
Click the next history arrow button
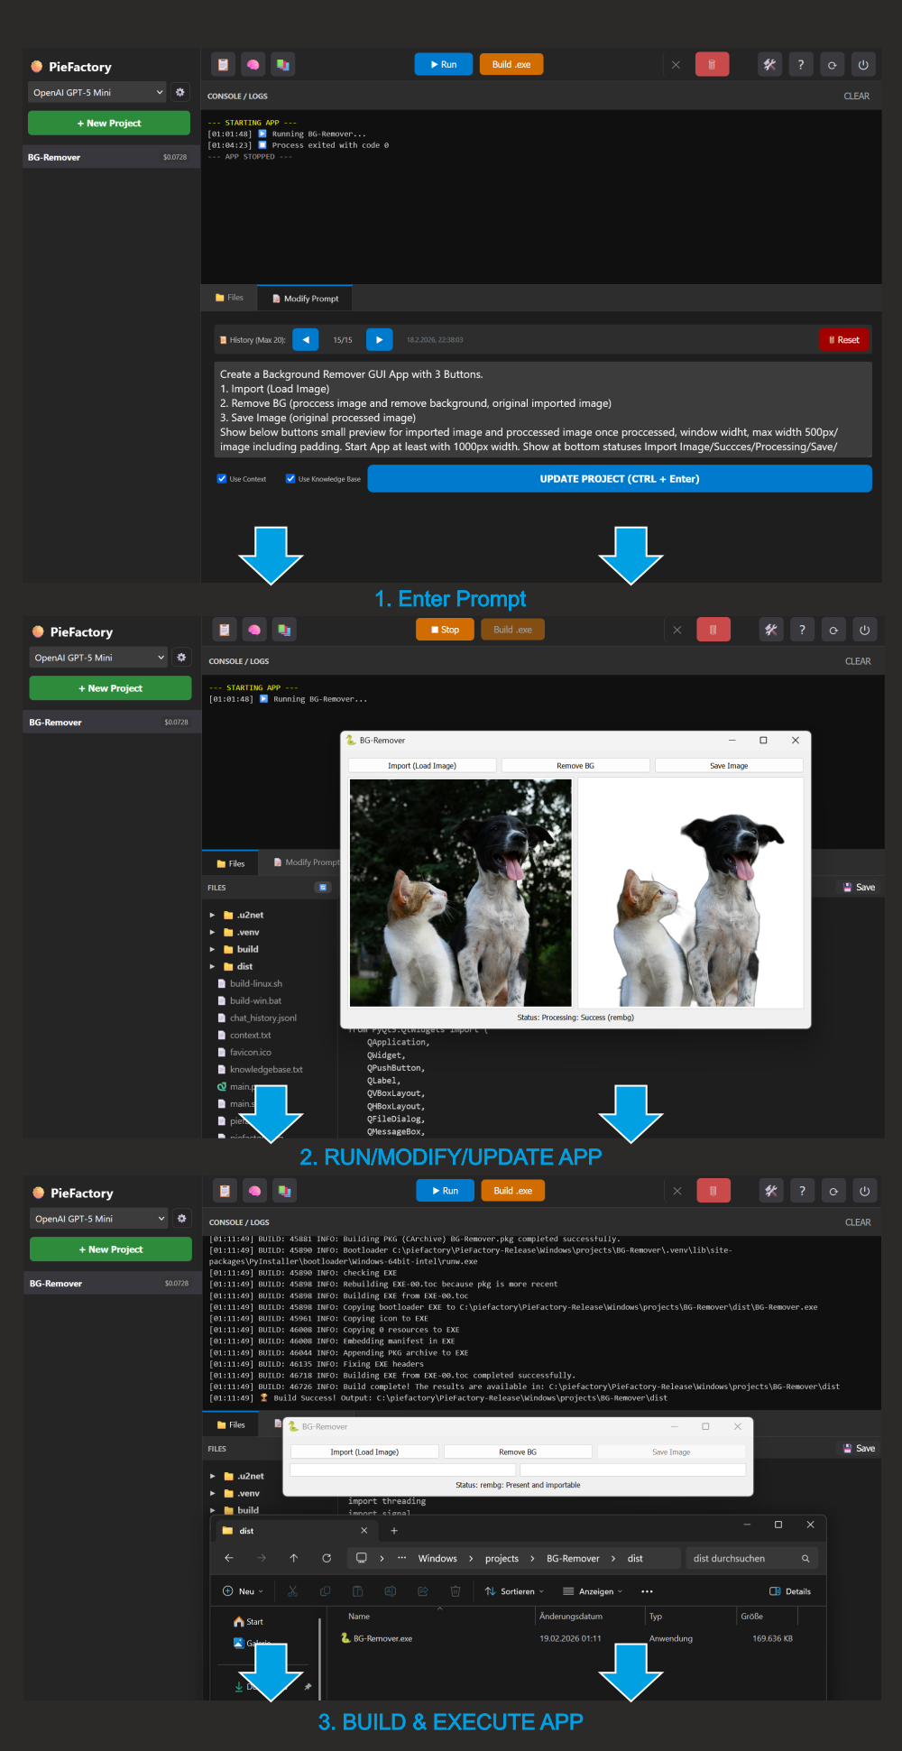coord(379,340)
